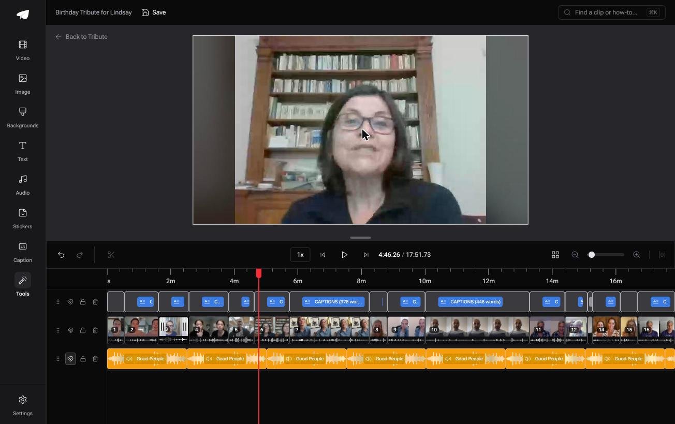
Task: Select video clip number 10 thumbnail
Action: [x=477, y=330]
